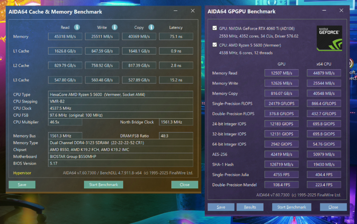Click GPU Memory Read value 12507 MB/s
Image resolution: width=357 pixels, height=224 pixels.
click(x=281, y=73)
